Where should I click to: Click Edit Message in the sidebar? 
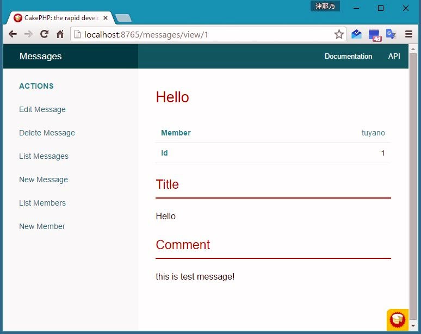[x=42, y=109]
